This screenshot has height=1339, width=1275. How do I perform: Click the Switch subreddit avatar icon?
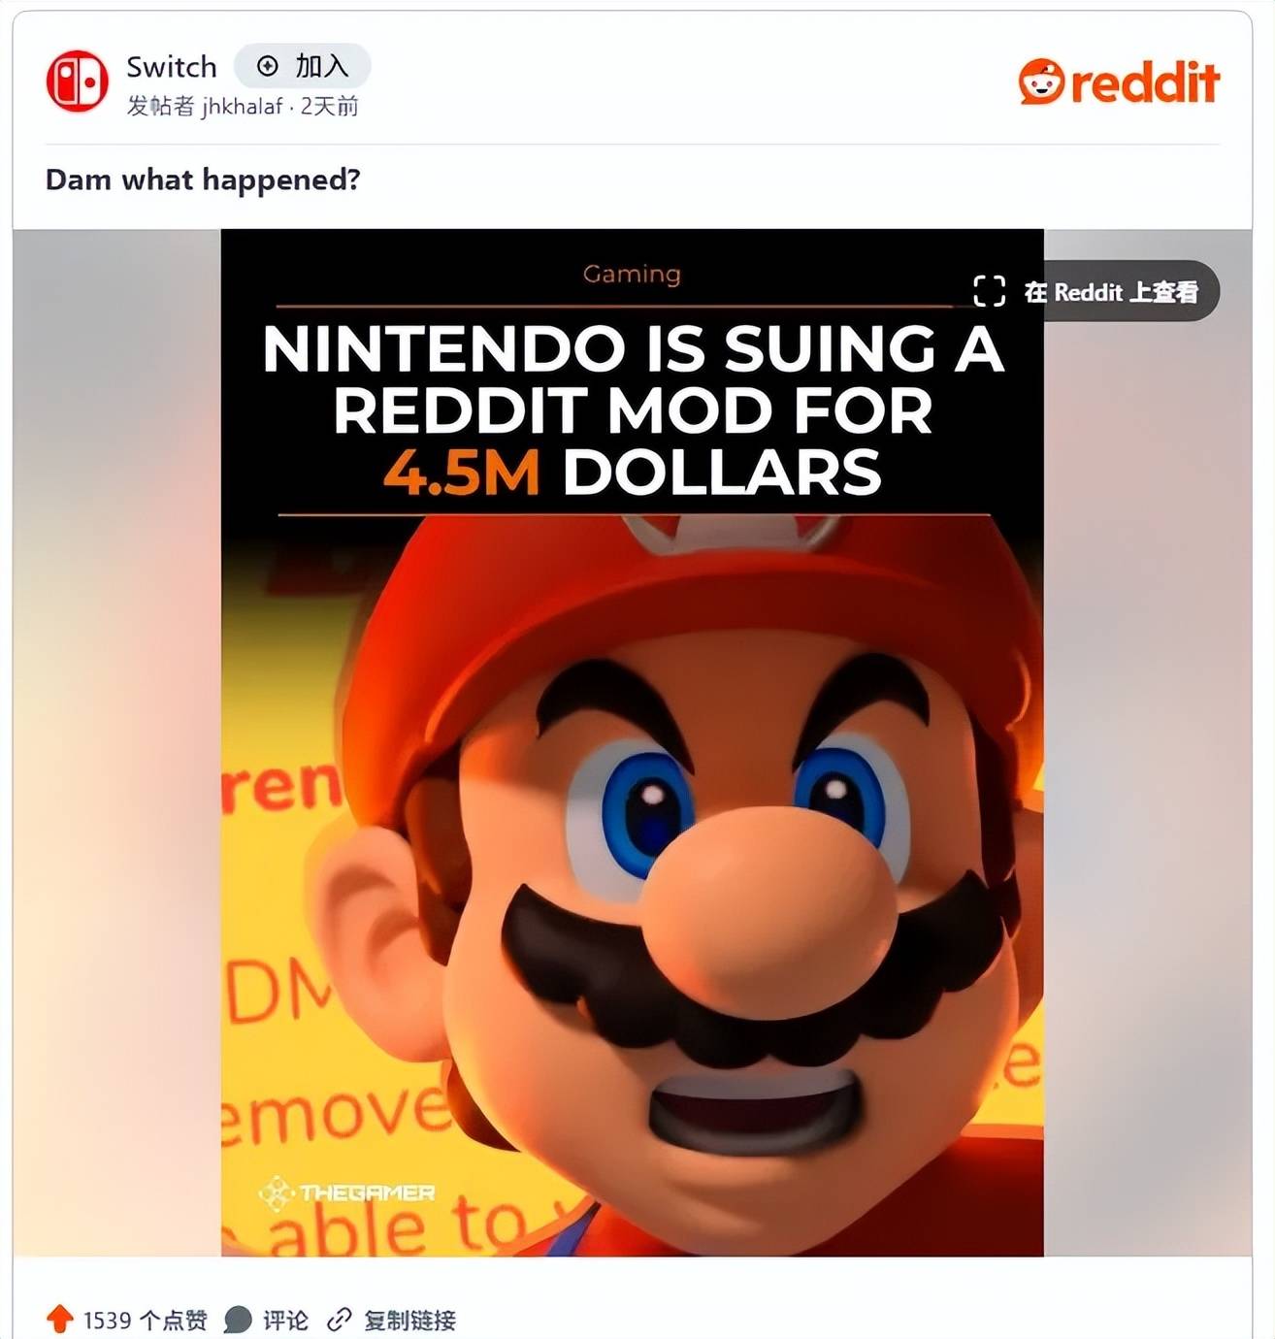click(77, 82)
